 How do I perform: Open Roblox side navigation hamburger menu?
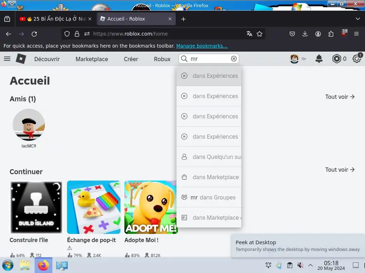(7, 59)
